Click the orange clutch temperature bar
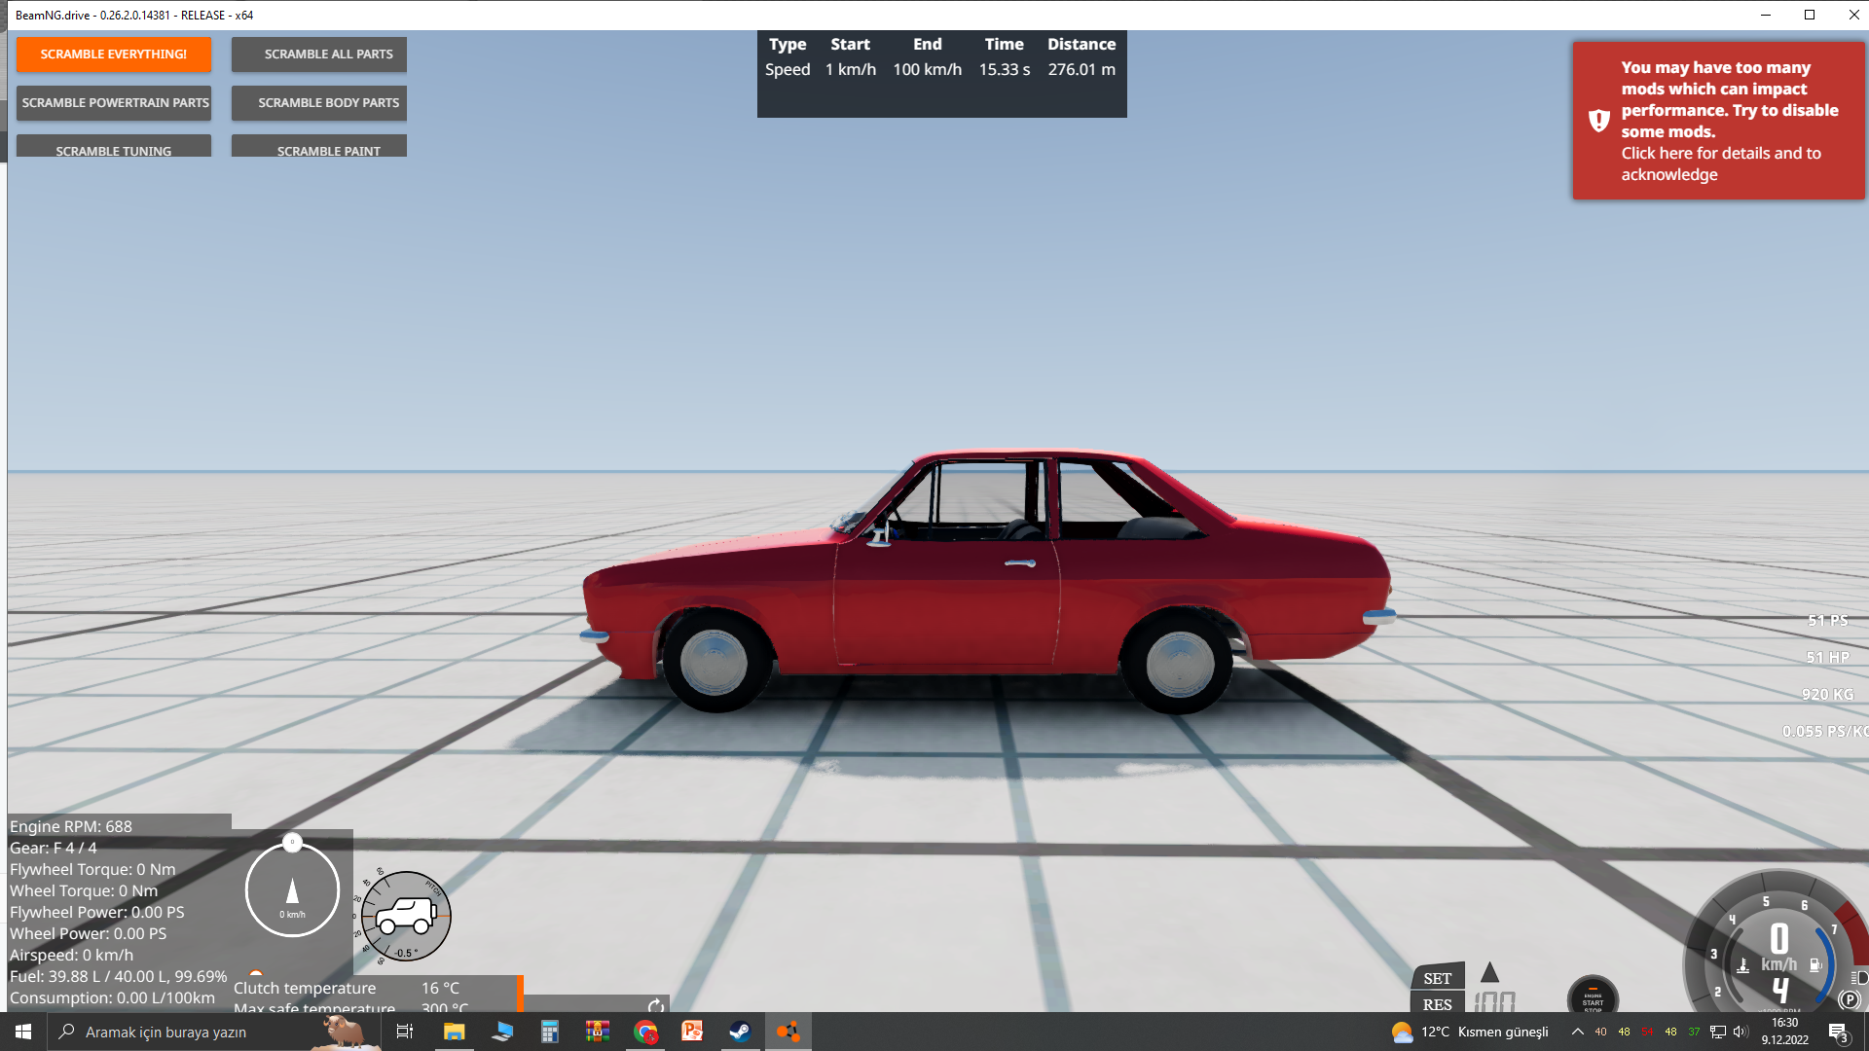1869x1051 pixels. tap(521, 994)
